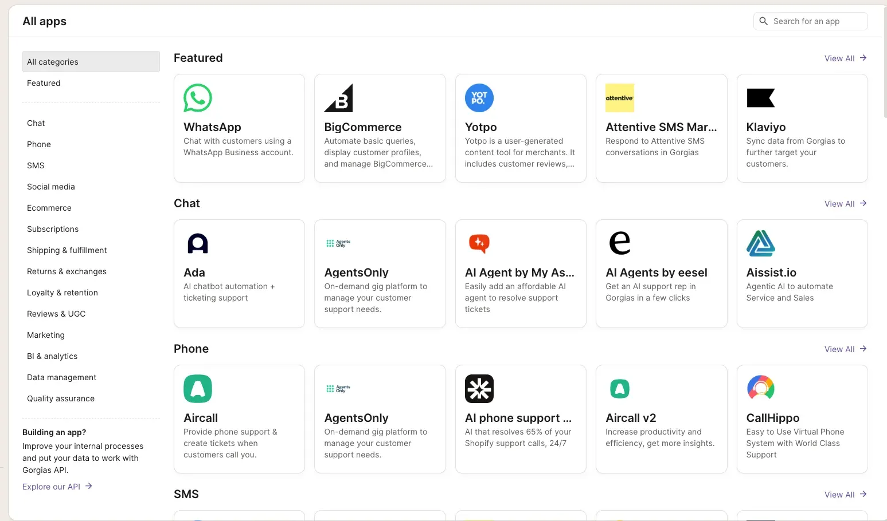Click the arrow beside SMS View All
The image size is (887, 521).
(863, 494)
